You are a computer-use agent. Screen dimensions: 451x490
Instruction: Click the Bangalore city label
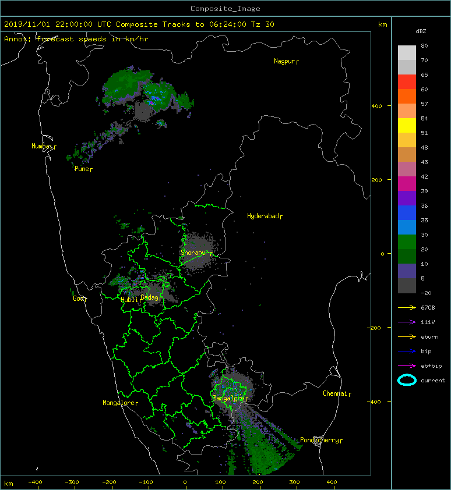230,398
